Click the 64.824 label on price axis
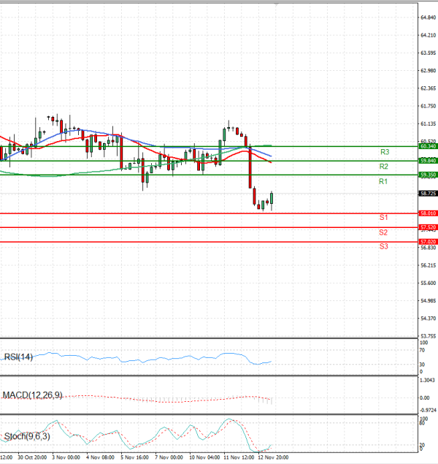Viewport: 438px width, 464px height. pyautogui.click(x=428, y=17)
